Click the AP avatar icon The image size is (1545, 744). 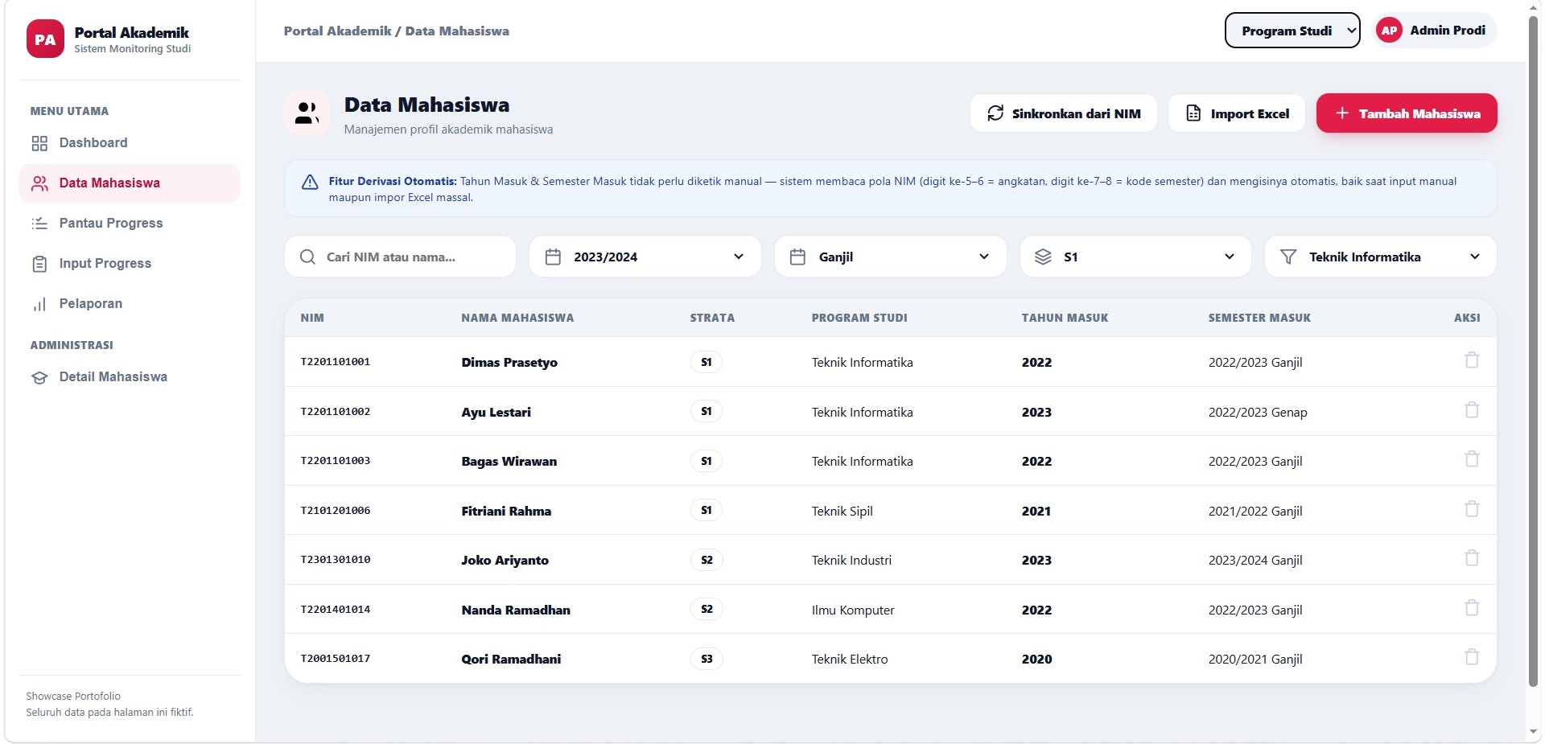click(x=1389, y=31)
